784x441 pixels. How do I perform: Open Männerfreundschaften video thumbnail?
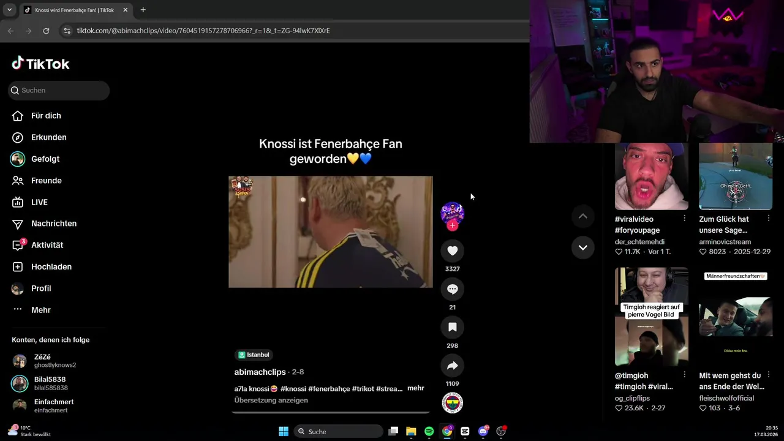[x=736, y=317]
